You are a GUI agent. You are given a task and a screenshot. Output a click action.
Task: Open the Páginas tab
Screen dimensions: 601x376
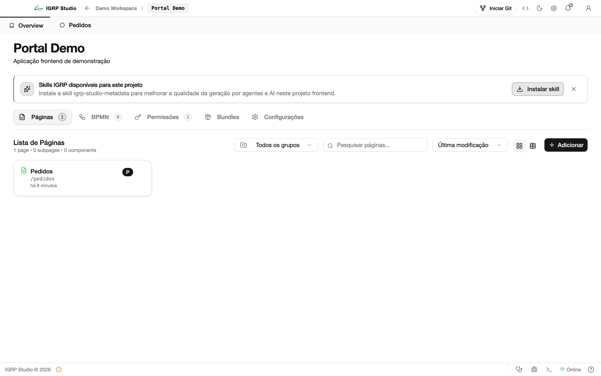(x=43, y=117)
